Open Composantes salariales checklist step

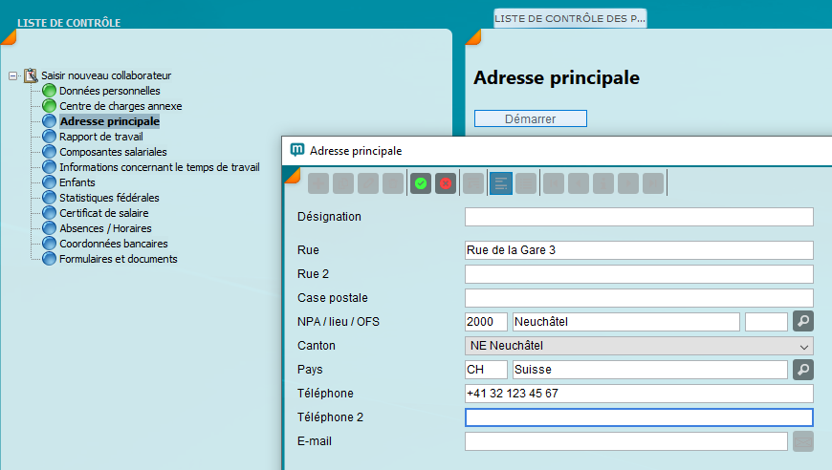tap(113, 152)
